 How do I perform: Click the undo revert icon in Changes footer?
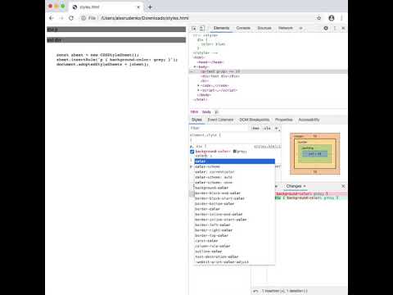point(255,291)
